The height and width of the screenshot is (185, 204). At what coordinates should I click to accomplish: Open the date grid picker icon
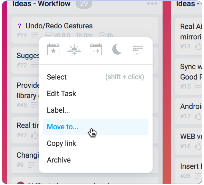(138, 50)
